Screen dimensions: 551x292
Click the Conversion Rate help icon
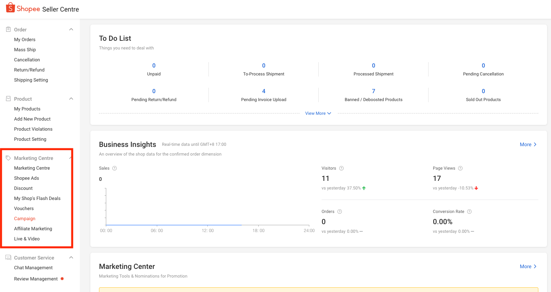tap(469, 212)
